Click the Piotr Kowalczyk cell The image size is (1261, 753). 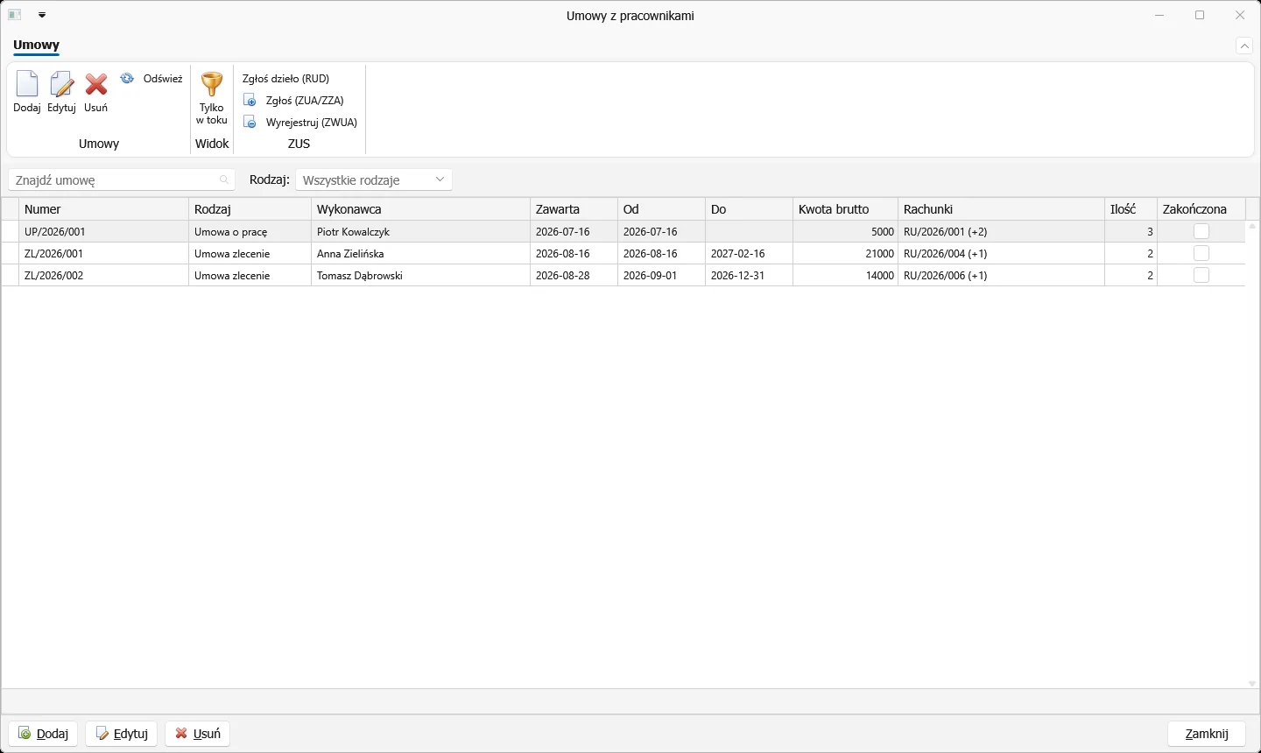[x=420, y=232]
